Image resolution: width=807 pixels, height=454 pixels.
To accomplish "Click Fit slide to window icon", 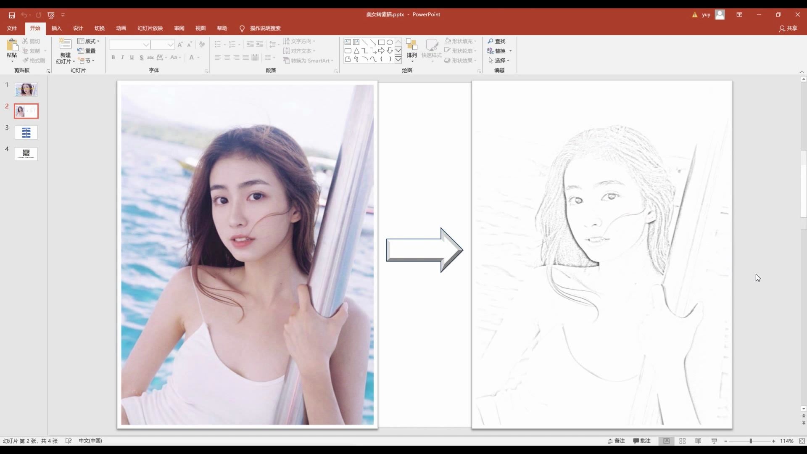I will point(802,441).
